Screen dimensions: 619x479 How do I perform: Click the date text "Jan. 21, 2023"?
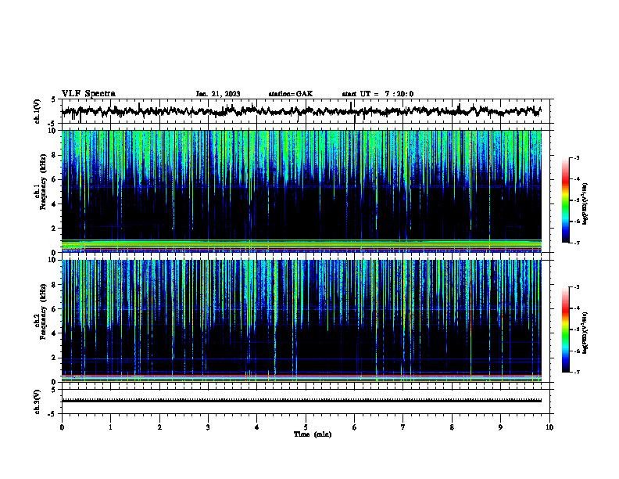point(218,94)
